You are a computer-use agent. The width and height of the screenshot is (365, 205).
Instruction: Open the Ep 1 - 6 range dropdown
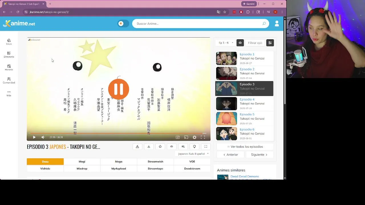pos(226,43)
